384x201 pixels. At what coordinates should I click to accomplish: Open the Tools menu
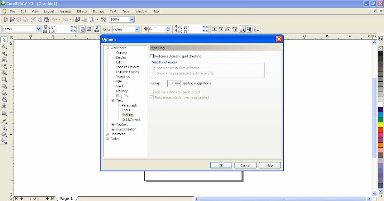point(126,11)
